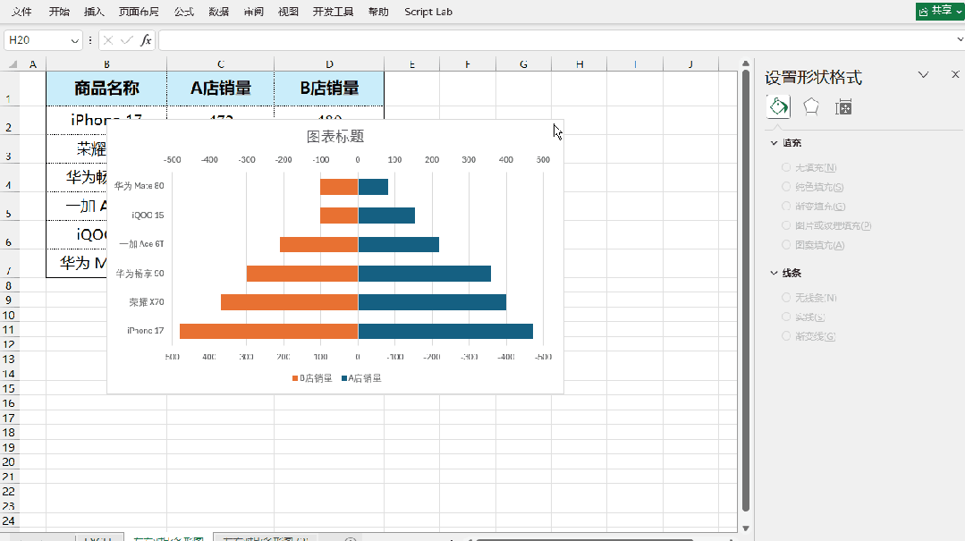Select the 无线条(N) radio button
Screen dimensions: 965x541
[x=786, y=297]
